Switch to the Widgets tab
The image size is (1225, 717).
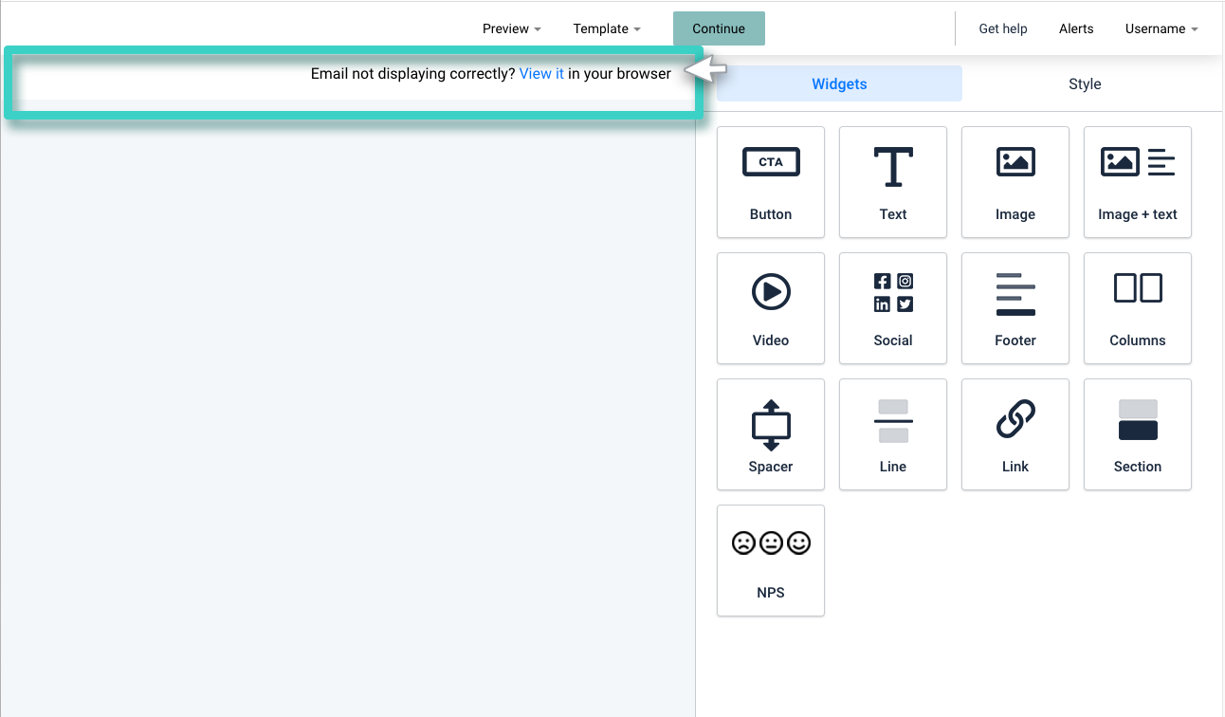click(x=839, y=83)
